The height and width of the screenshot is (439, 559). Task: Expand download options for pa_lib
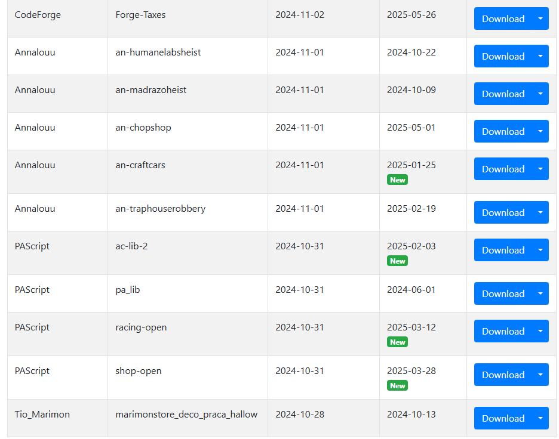540,293
